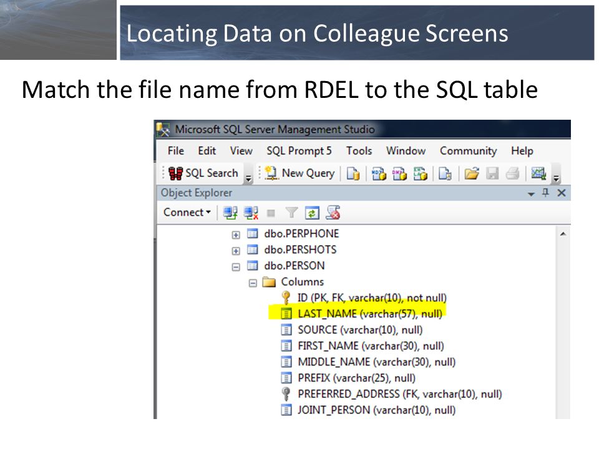Viewport: 599px width, 449px height.
Task: Select the JOINT_PERSON column
Action: coord(377,410)
